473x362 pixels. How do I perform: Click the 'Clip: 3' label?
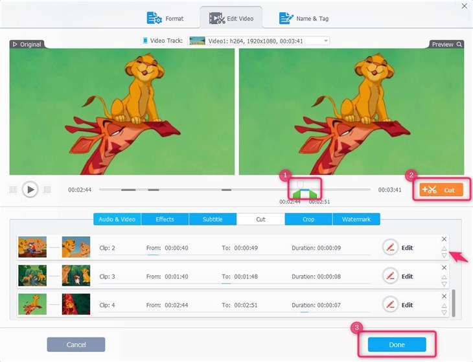point(107,277)
